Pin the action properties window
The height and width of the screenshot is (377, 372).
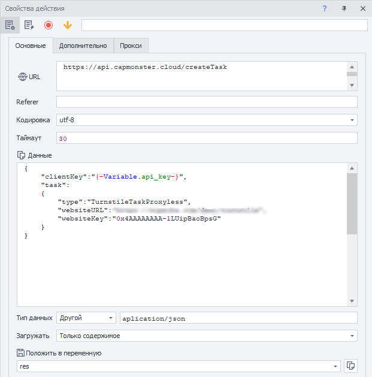[344, 8]
